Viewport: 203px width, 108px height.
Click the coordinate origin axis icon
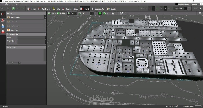pyautogui.click(x=126, y=13)
